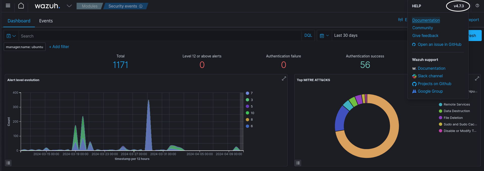Click legend entry level 8
The height and width of the screenshot is (171, 484).
click(249, 119)
